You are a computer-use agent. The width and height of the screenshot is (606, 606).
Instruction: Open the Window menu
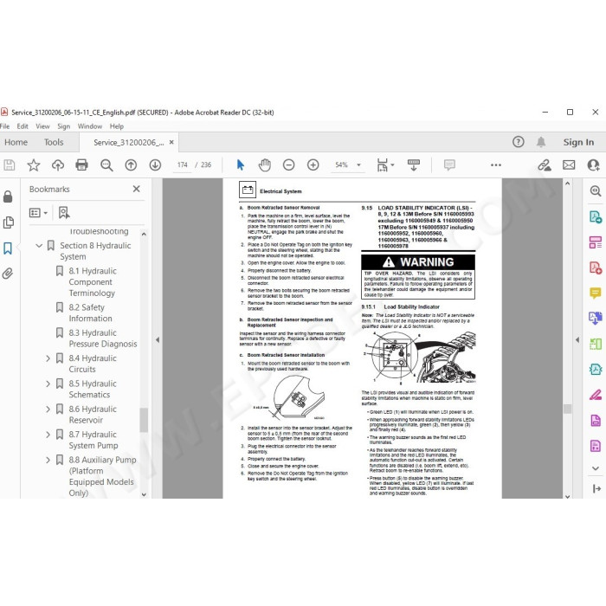90,126
